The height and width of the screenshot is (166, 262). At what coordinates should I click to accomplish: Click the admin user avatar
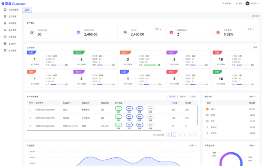pos(247,3)
